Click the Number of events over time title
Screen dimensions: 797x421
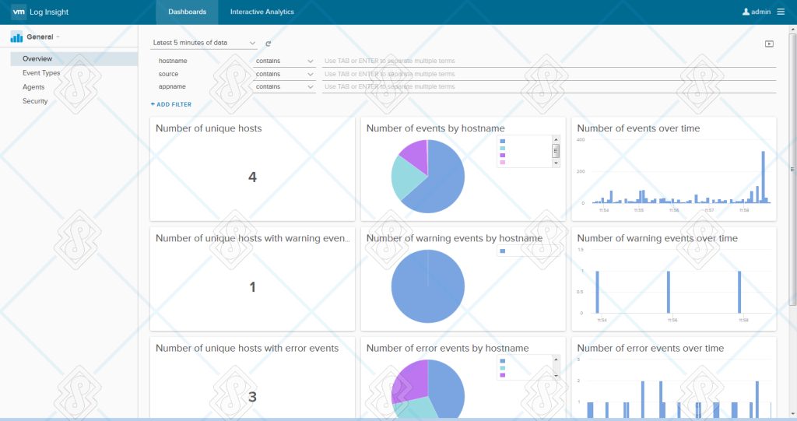point(638,128)
